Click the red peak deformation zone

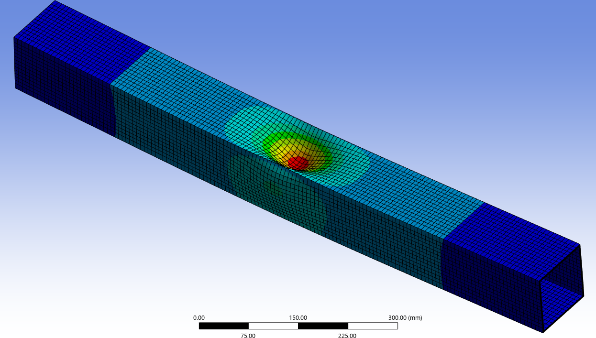[298, 163]
